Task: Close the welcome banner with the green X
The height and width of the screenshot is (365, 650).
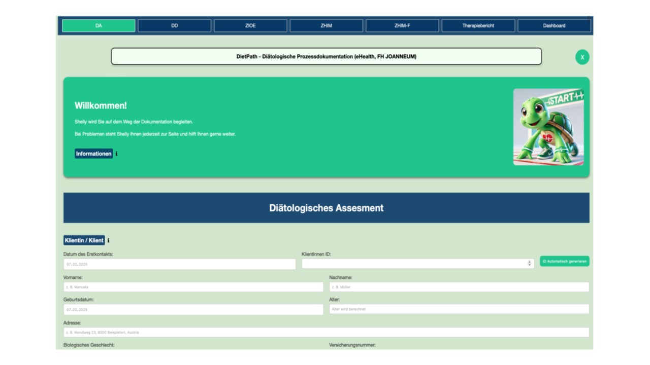Action: [582, 57]
